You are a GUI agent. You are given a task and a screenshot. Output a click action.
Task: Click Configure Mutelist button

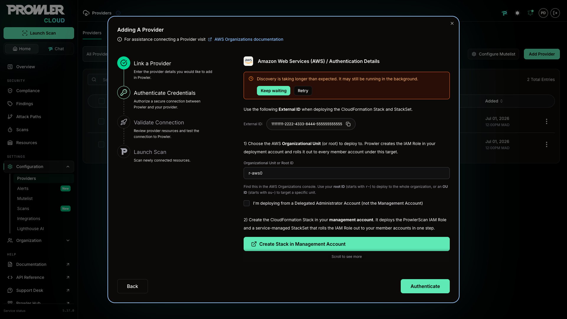coord(493,54)
